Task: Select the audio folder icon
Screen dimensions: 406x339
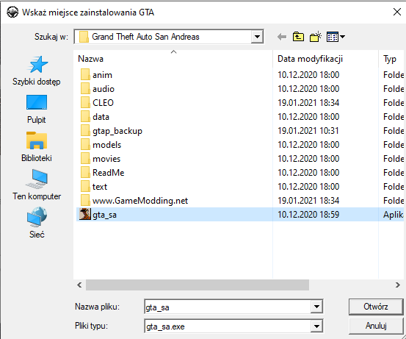Action: 85,89
